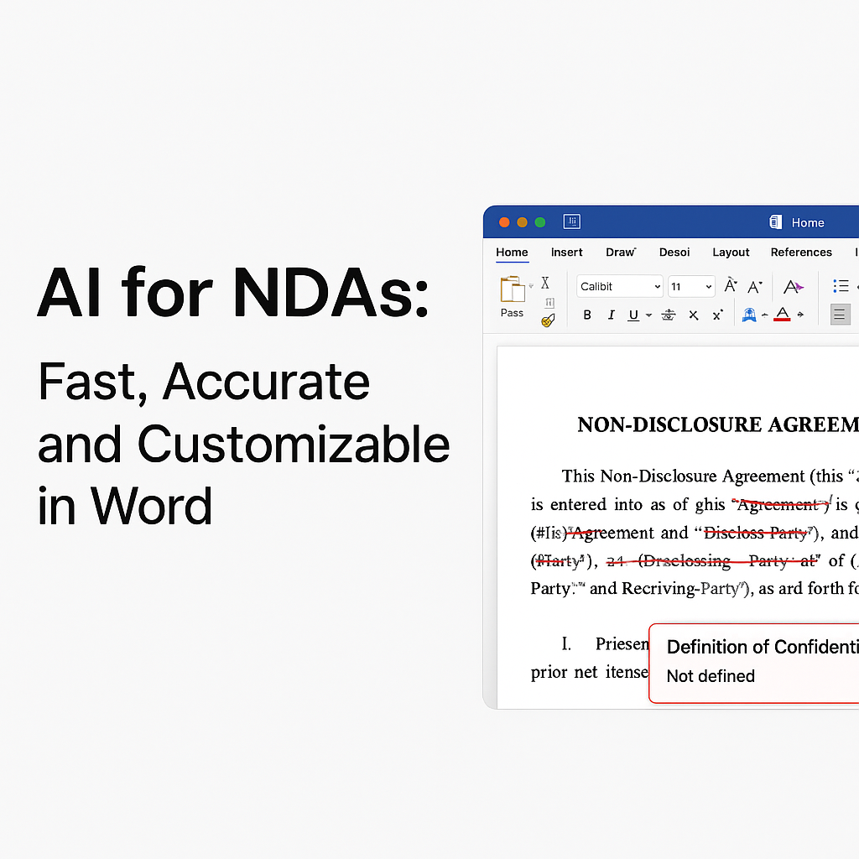This screenshot has height=859, width=859.
Task: Click the green zoom window button
Action: tap(540, 222)
